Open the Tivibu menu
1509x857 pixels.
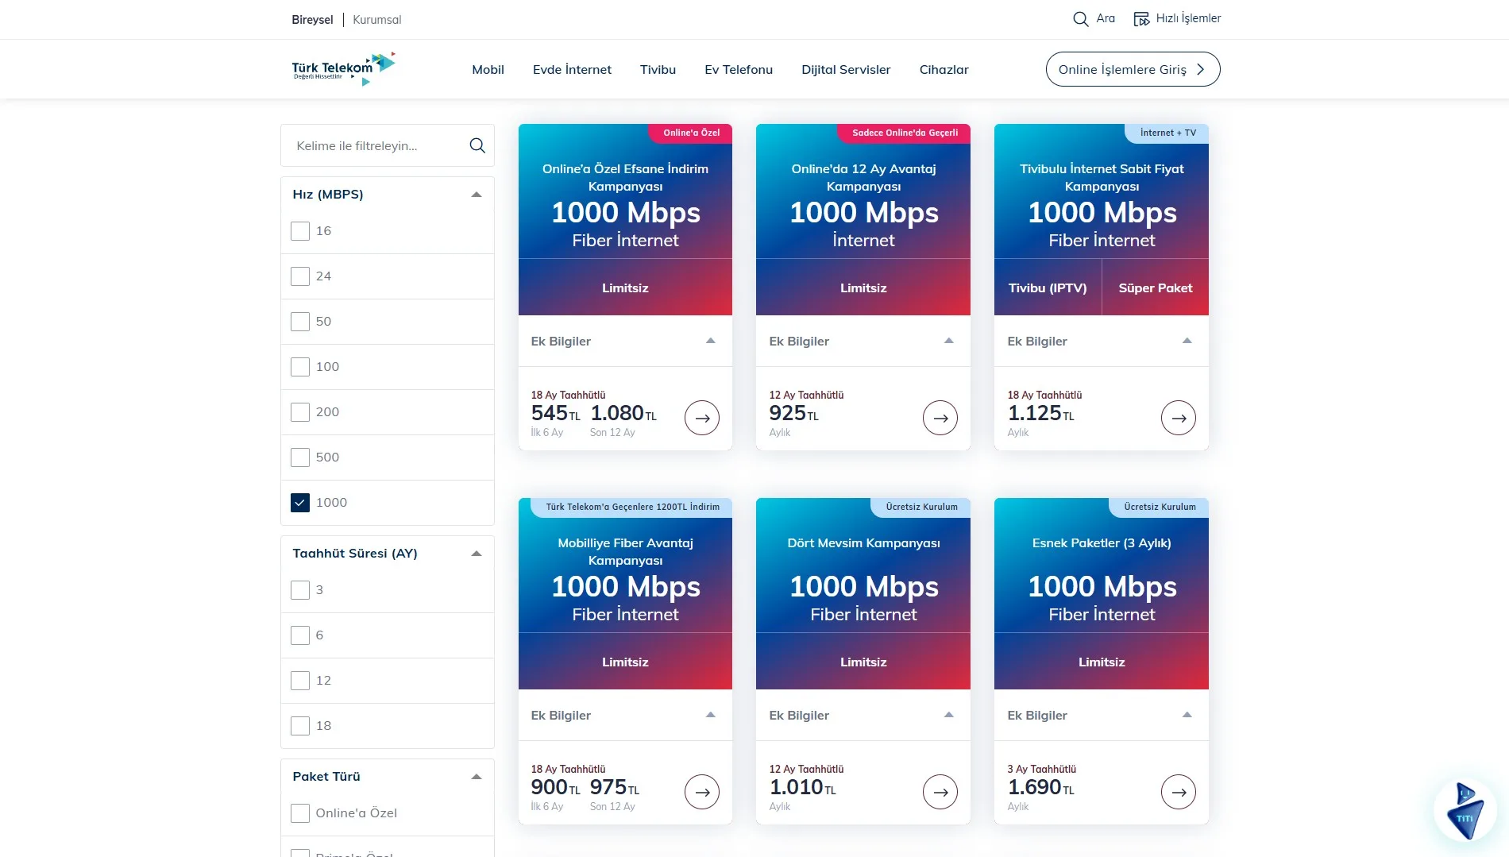tap(658, 70)
